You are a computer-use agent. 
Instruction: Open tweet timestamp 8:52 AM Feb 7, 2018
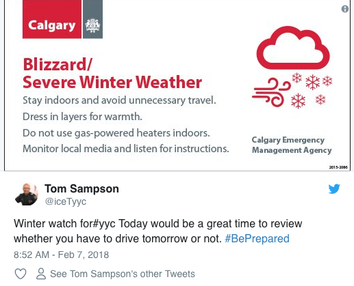pos(61,255)
